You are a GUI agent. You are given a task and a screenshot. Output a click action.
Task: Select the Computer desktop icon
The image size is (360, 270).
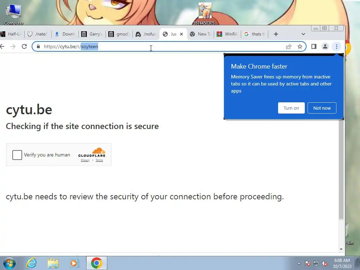[x=14, y=14]
